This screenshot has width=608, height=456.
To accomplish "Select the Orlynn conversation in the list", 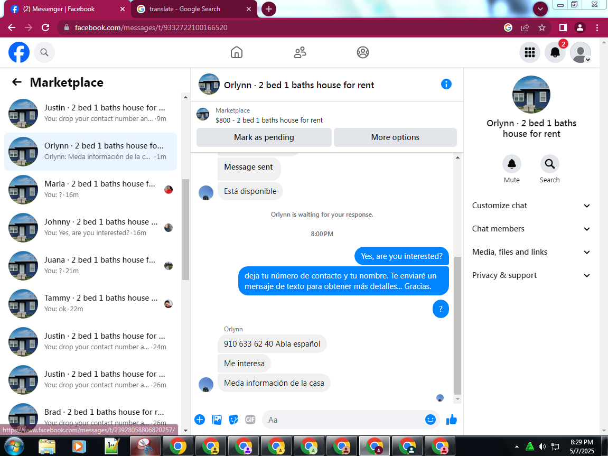I will click(90, 151).
